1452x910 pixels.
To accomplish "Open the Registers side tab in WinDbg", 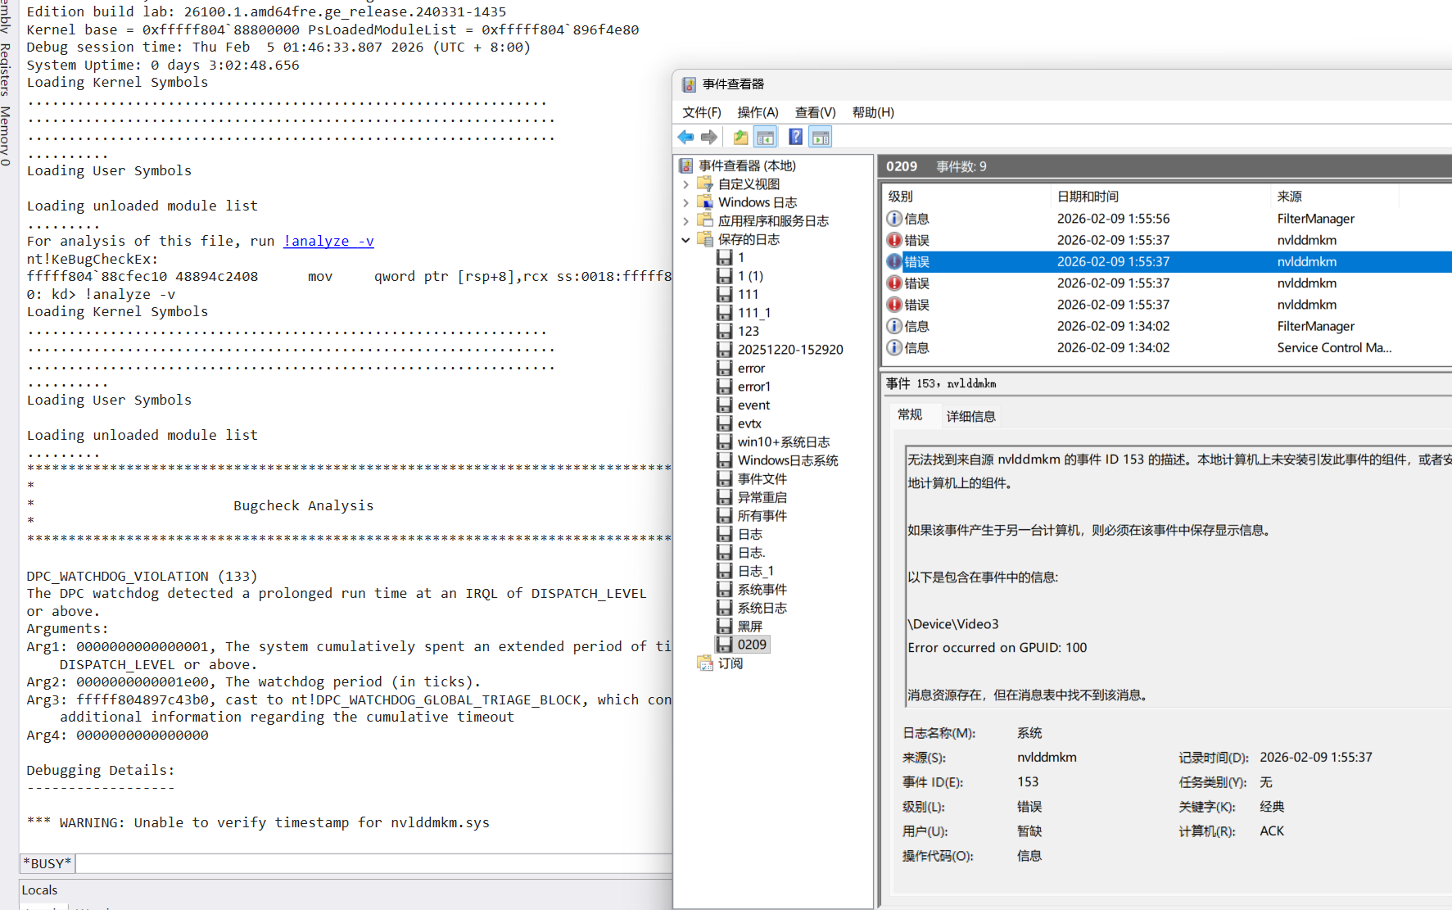I will [6, 70].
